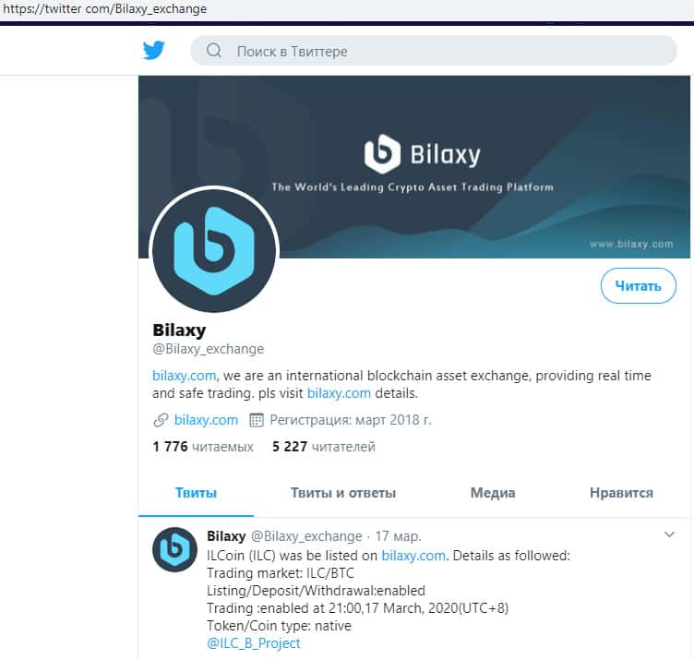Open the Bilaxy profile avatar picture
The image size is (694, 660).
point(214,249)
